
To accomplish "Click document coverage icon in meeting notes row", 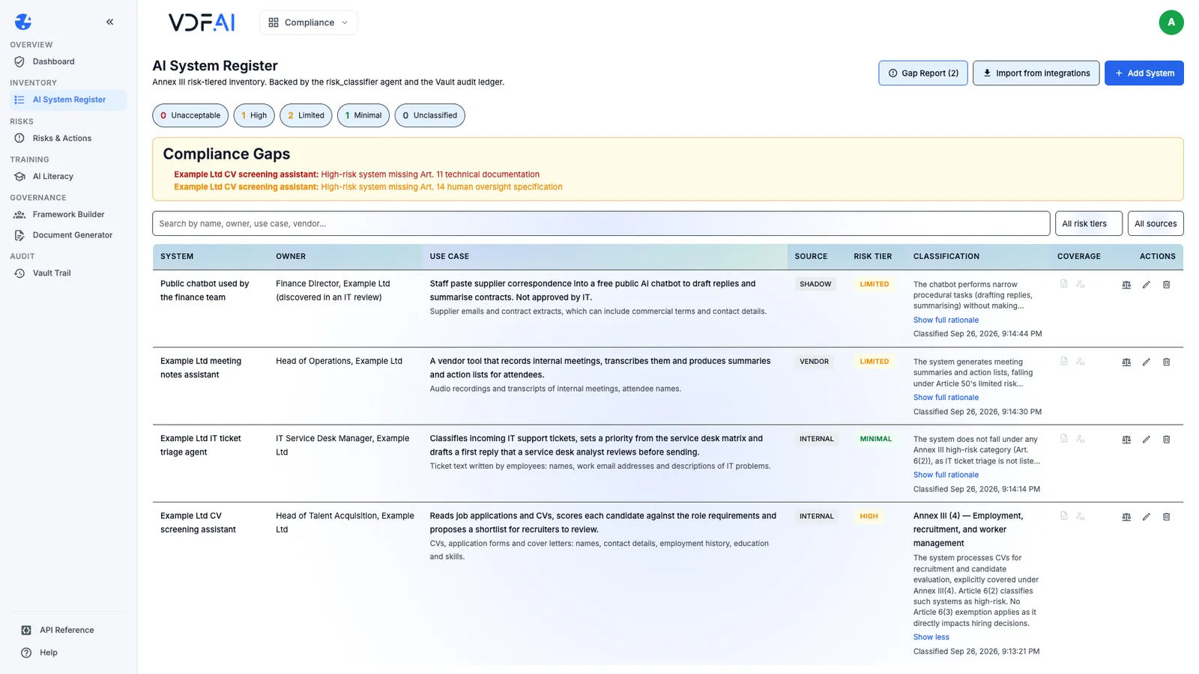I will tap(1063, 361).
